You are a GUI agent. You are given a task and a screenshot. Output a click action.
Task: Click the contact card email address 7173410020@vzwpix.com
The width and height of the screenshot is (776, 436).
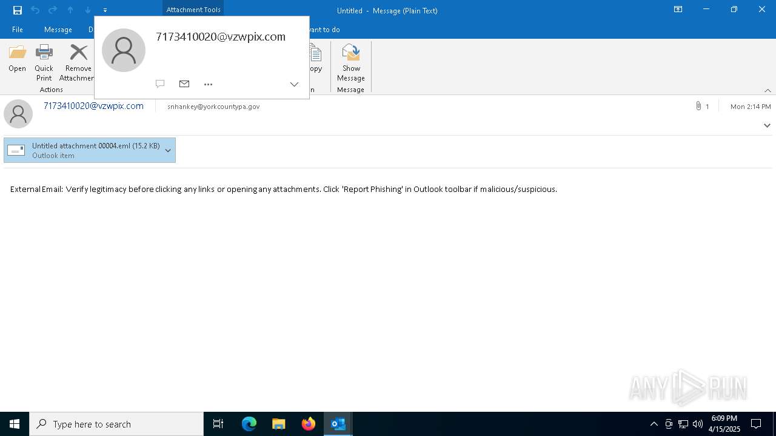pos(221,37)
